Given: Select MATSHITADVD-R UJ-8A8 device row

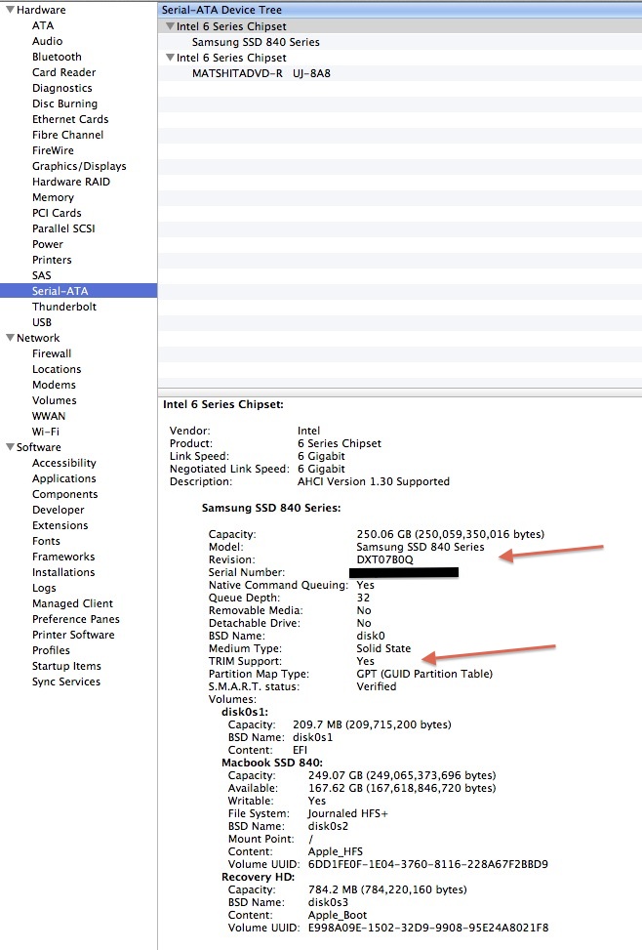Looking at the screenshot, I should point(261,73).
